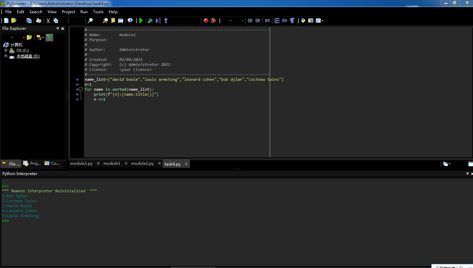Open the second File Explorer history dropdown

point(23,37)
